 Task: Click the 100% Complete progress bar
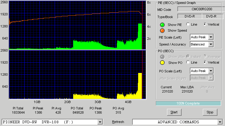(x=188, y=103)
